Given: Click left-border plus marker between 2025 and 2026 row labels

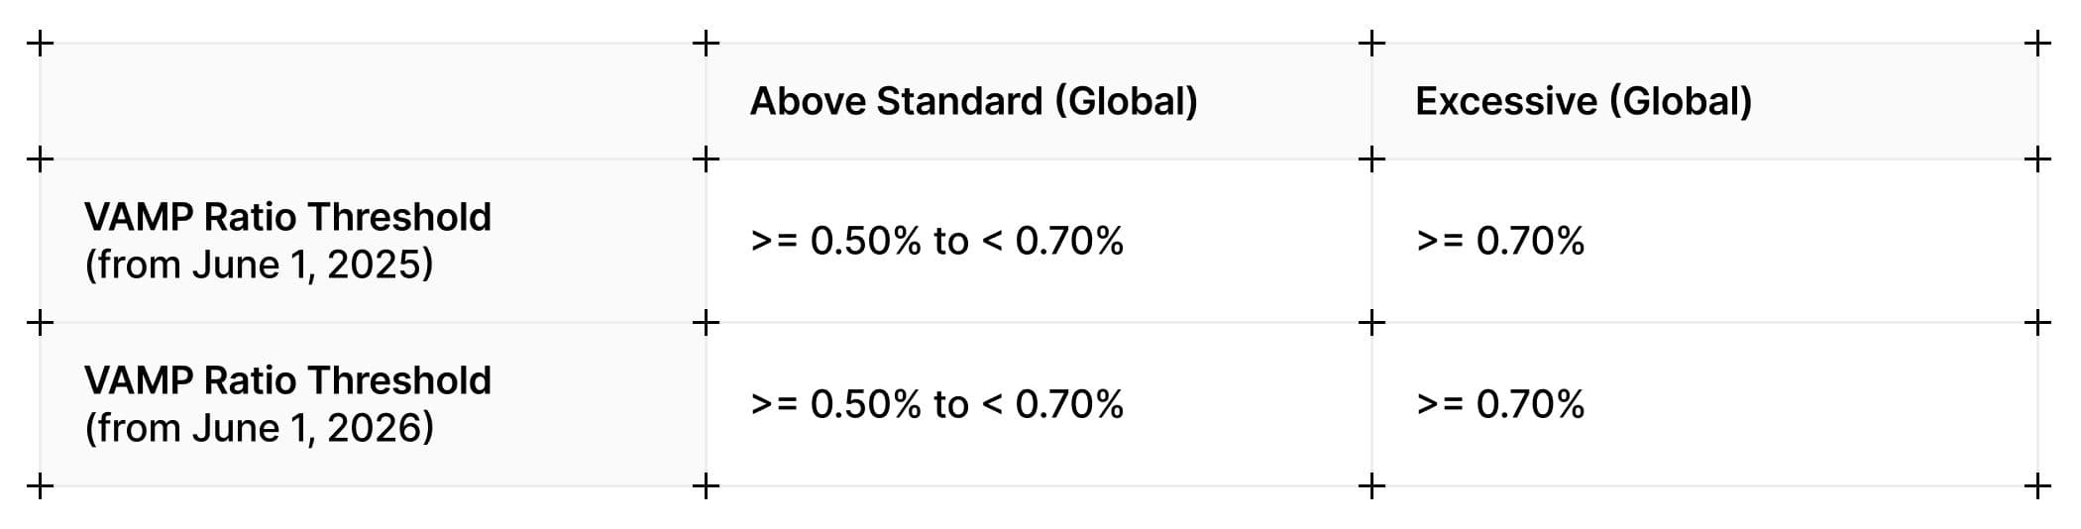Looking at the screenshot, I should (x=40, y=323).
